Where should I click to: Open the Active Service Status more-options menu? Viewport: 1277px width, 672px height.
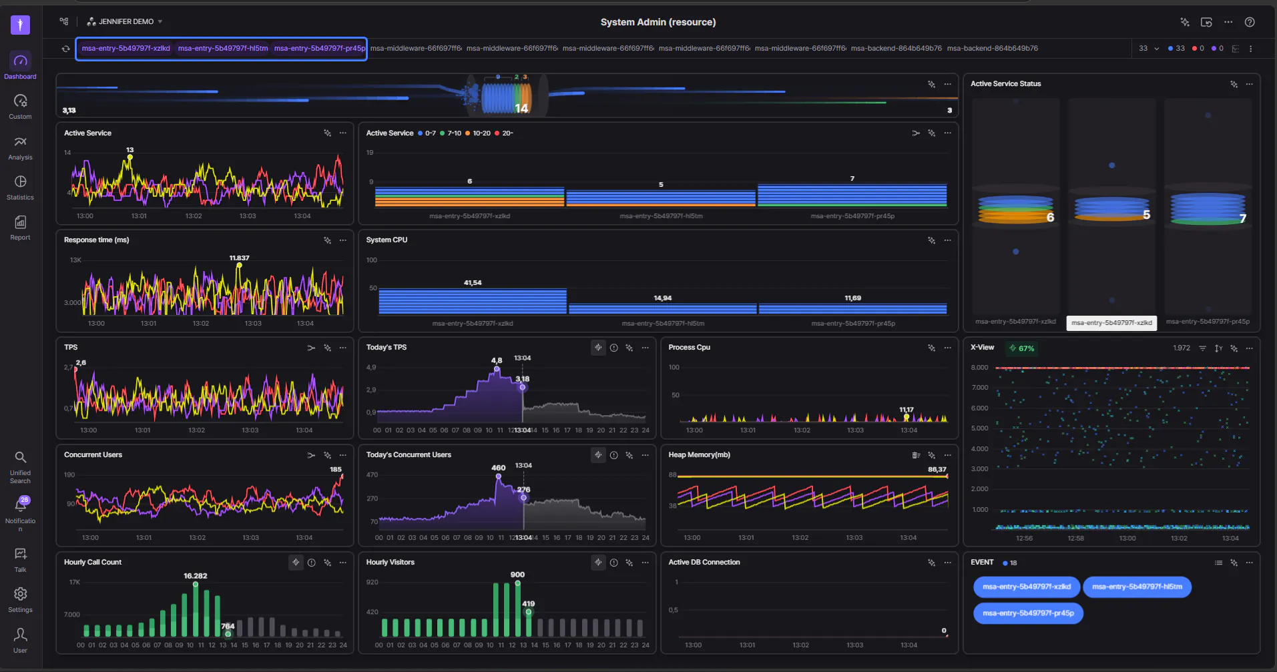click(1249, 84)
